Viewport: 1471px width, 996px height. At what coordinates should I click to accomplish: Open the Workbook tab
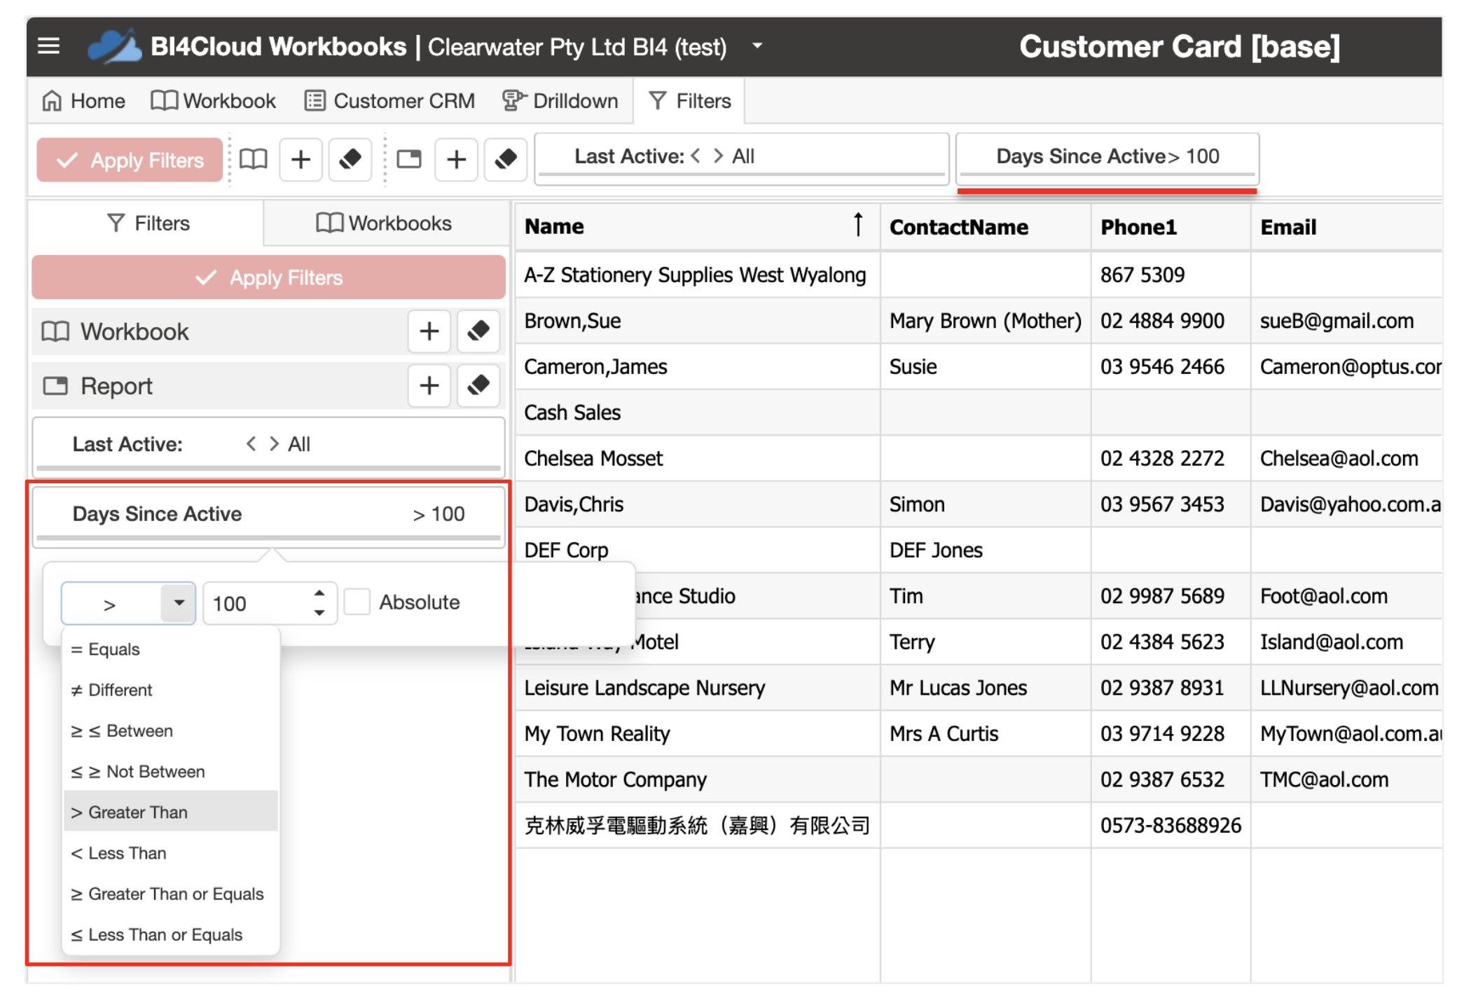214,101
